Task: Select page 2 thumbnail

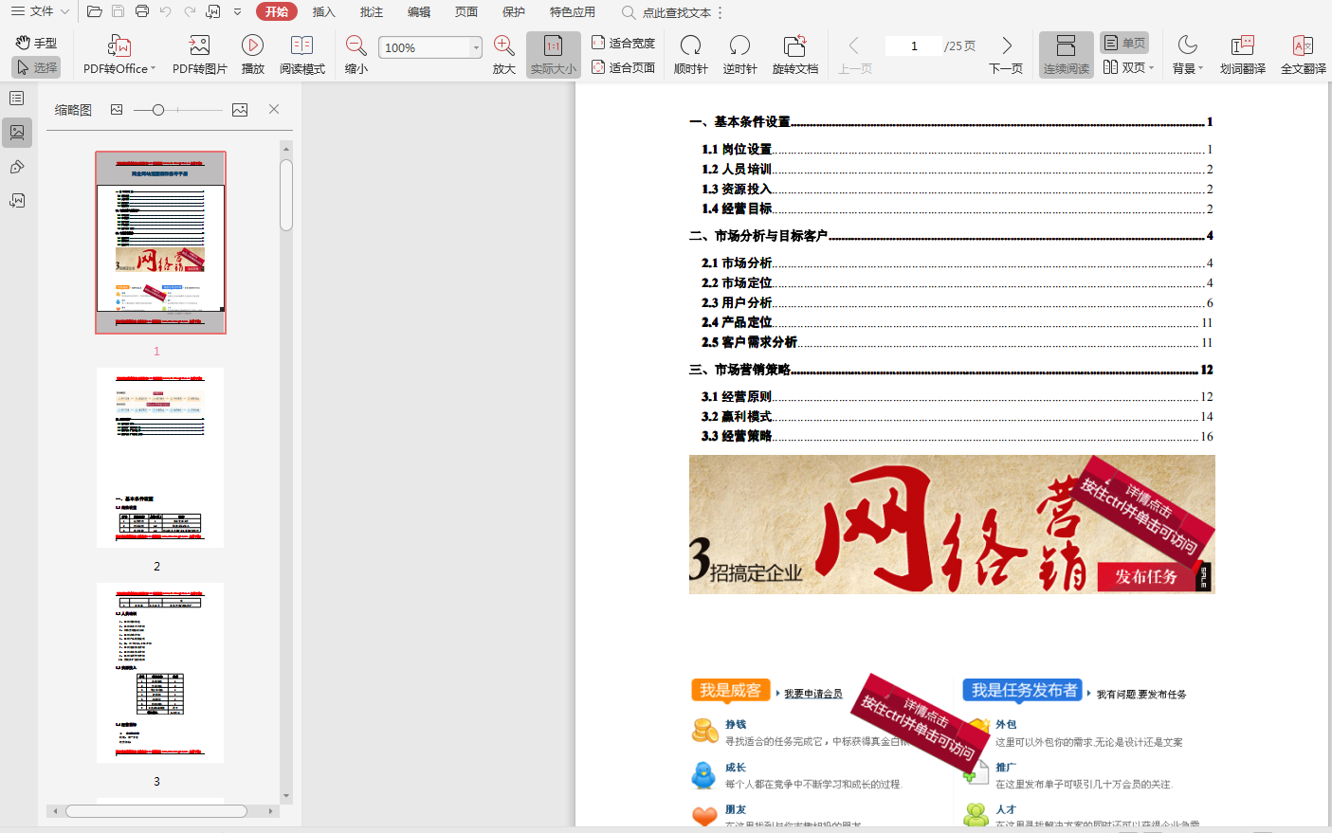Action: coord(160,458)
